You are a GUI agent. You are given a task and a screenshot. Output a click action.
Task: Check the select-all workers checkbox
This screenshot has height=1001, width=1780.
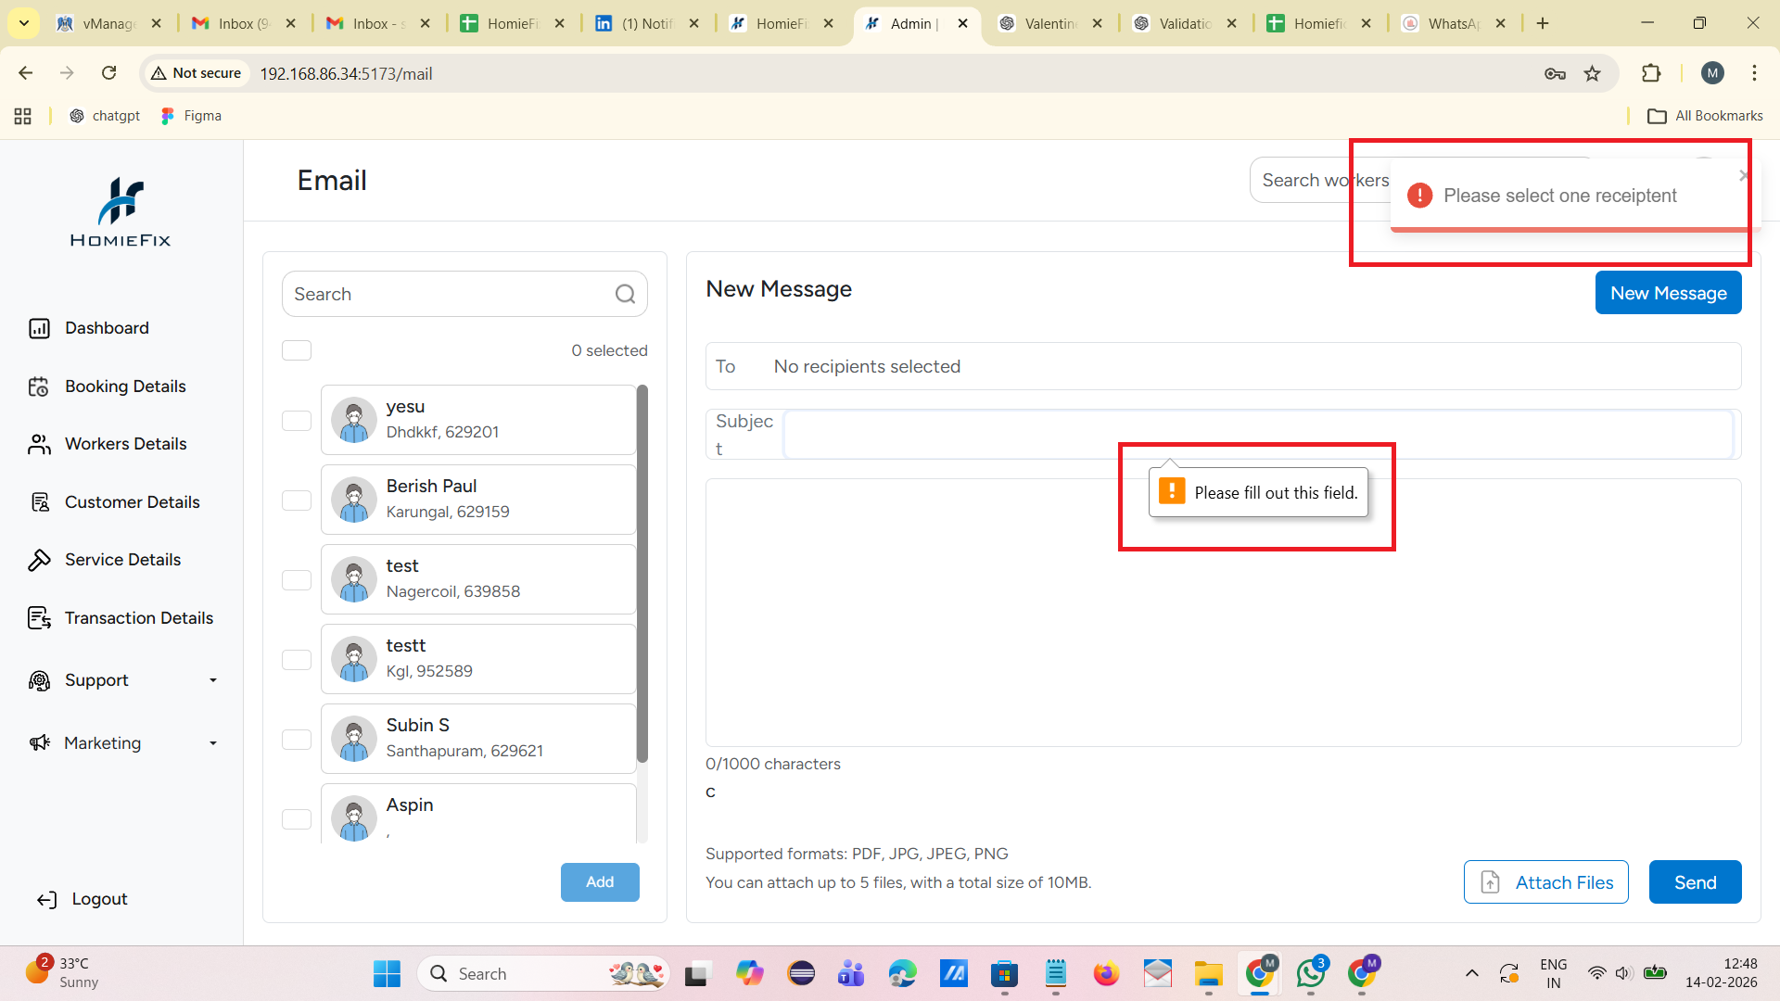pos(297,350)
